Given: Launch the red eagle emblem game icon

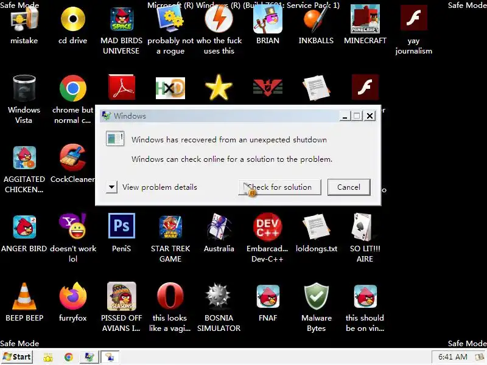Looking at the screenshot, I should [x=268, y=87].
